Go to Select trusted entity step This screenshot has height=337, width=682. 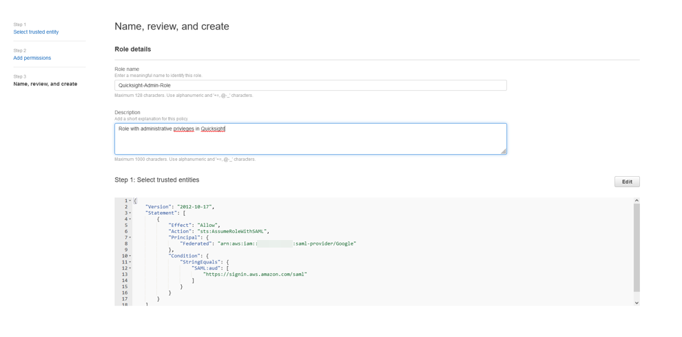[36, 32]
